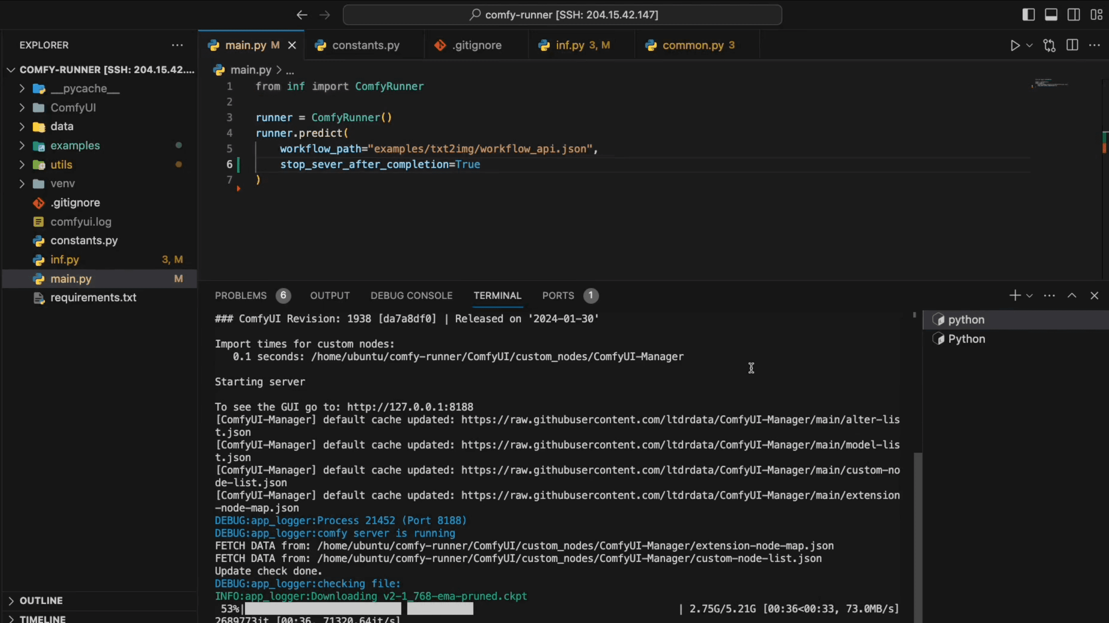1109x623 pixels.
Task: Click ComfyRunner in the import line
Action: [x=389, y=86]
